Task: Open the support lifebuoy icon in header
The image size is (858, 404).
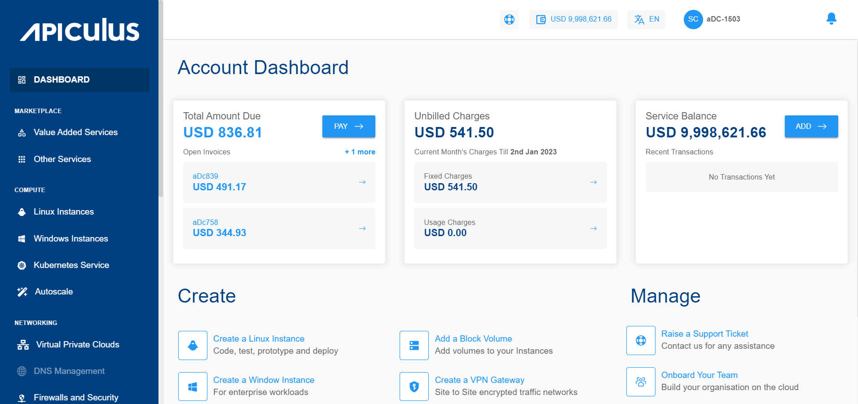Action: click(509, 19)
